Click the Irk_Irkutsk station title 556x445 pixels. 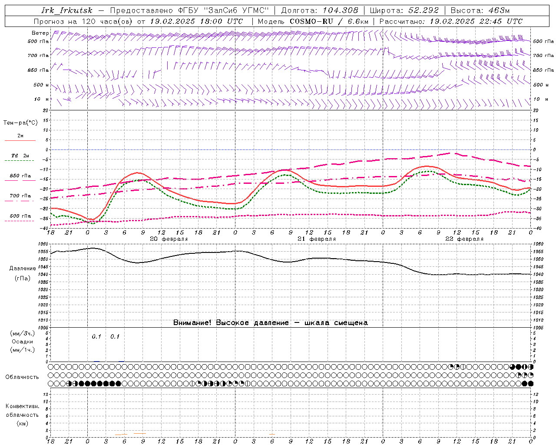point(66,10)
